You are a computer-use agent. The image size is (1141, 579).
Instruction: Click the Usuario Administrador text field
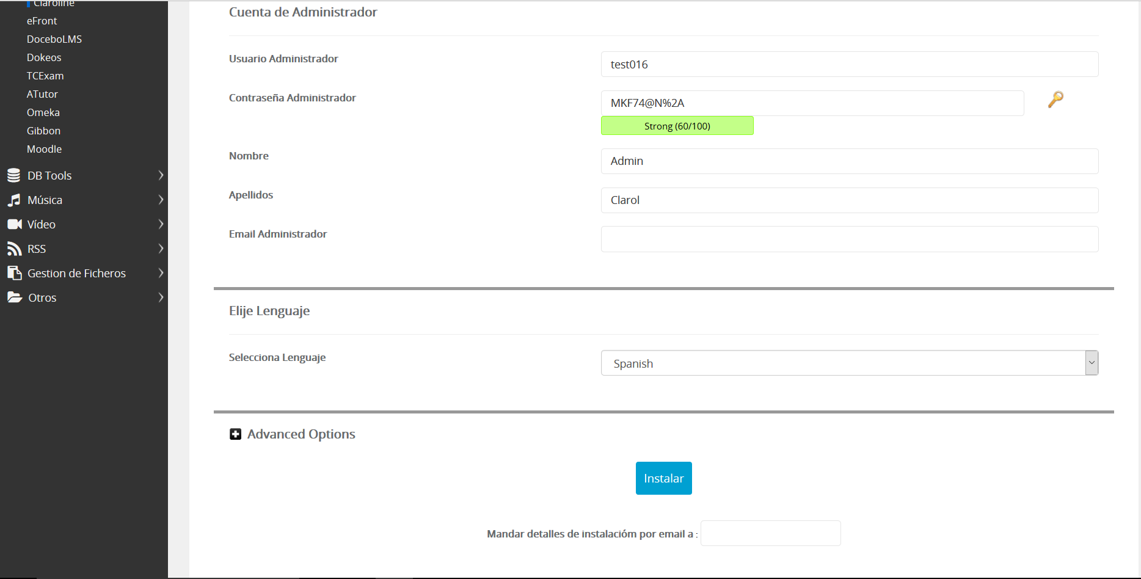849,64
